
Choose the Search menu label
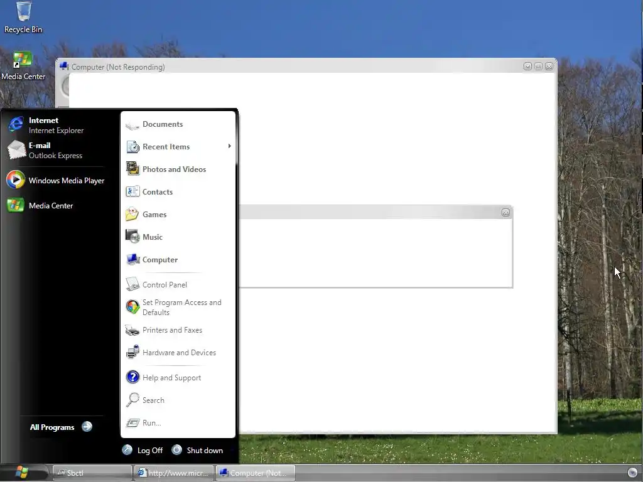coord(153,400)
